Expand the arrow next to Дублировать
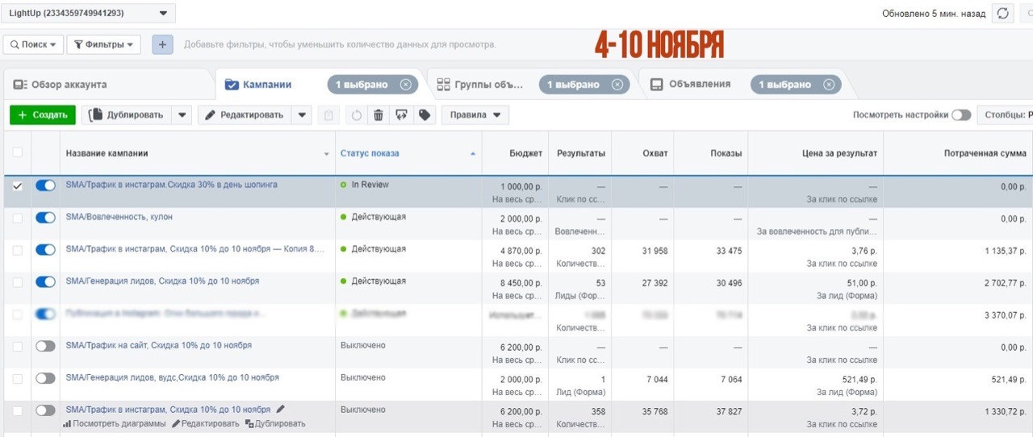Viewport: 1033px width, 437px height. coord(182,115)
